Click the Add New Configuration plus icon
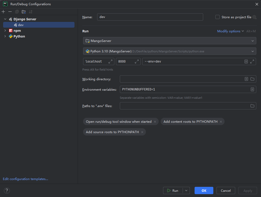Image resolution: width=261 pixels, height=197 pixels. coord(3,12)
